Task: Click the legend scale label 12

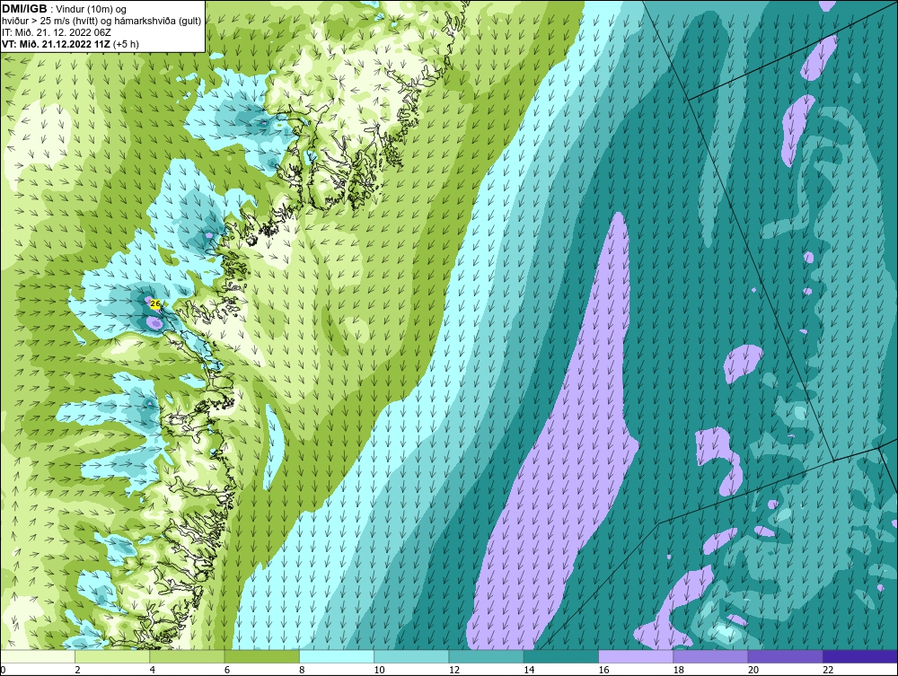Action: pos(454,670)
